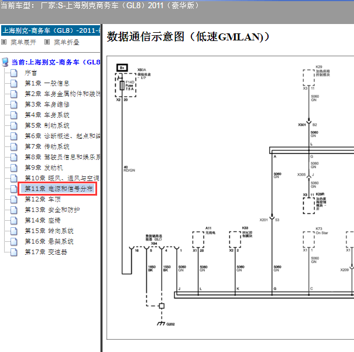This screenshot has width=354, height=352.
Task: Click the K73 On Star module label
Action: tap(322, 231)
